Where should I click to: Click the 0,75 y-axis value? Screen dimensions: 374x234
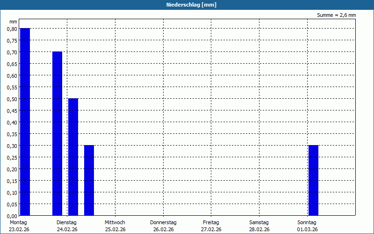12,41
